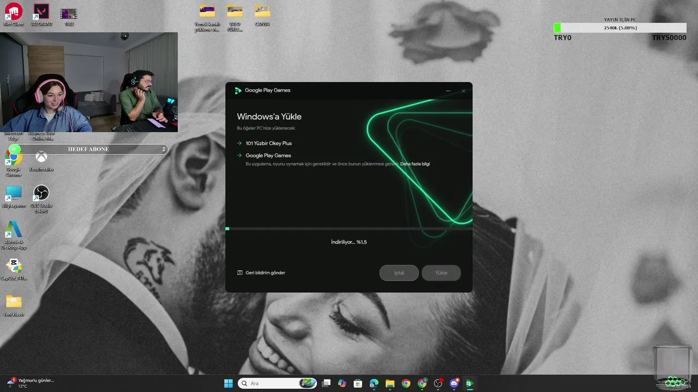The image size is (698, 392).
Task: Select the Bilgisayarım desktop shortcut
Action: (14, 197)
